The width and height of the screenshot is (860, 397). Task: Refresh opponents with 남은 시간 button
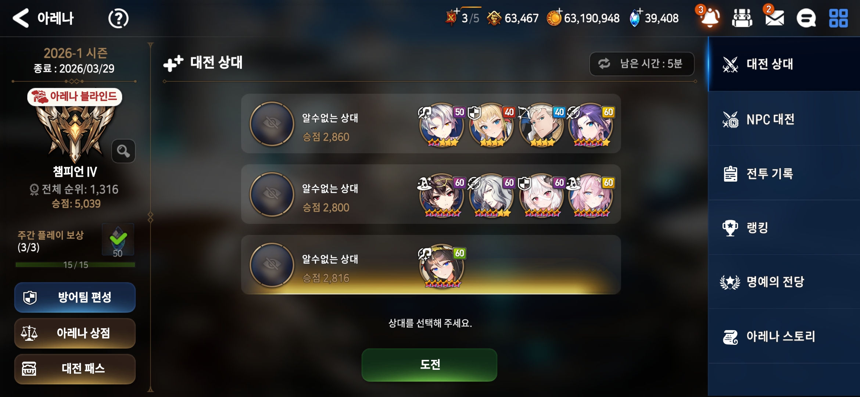[642, 64]
